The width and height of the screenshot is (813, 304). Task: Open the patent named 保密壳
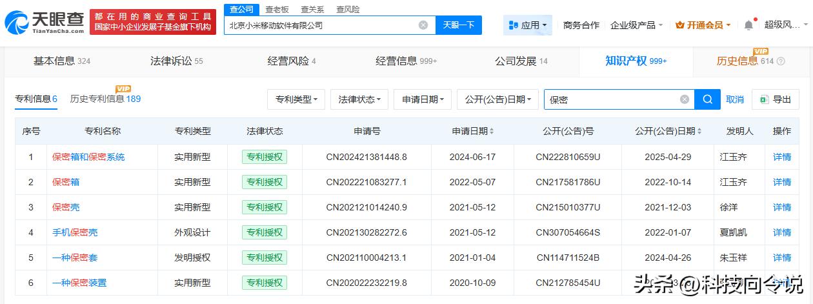click(x=66, y=207)
